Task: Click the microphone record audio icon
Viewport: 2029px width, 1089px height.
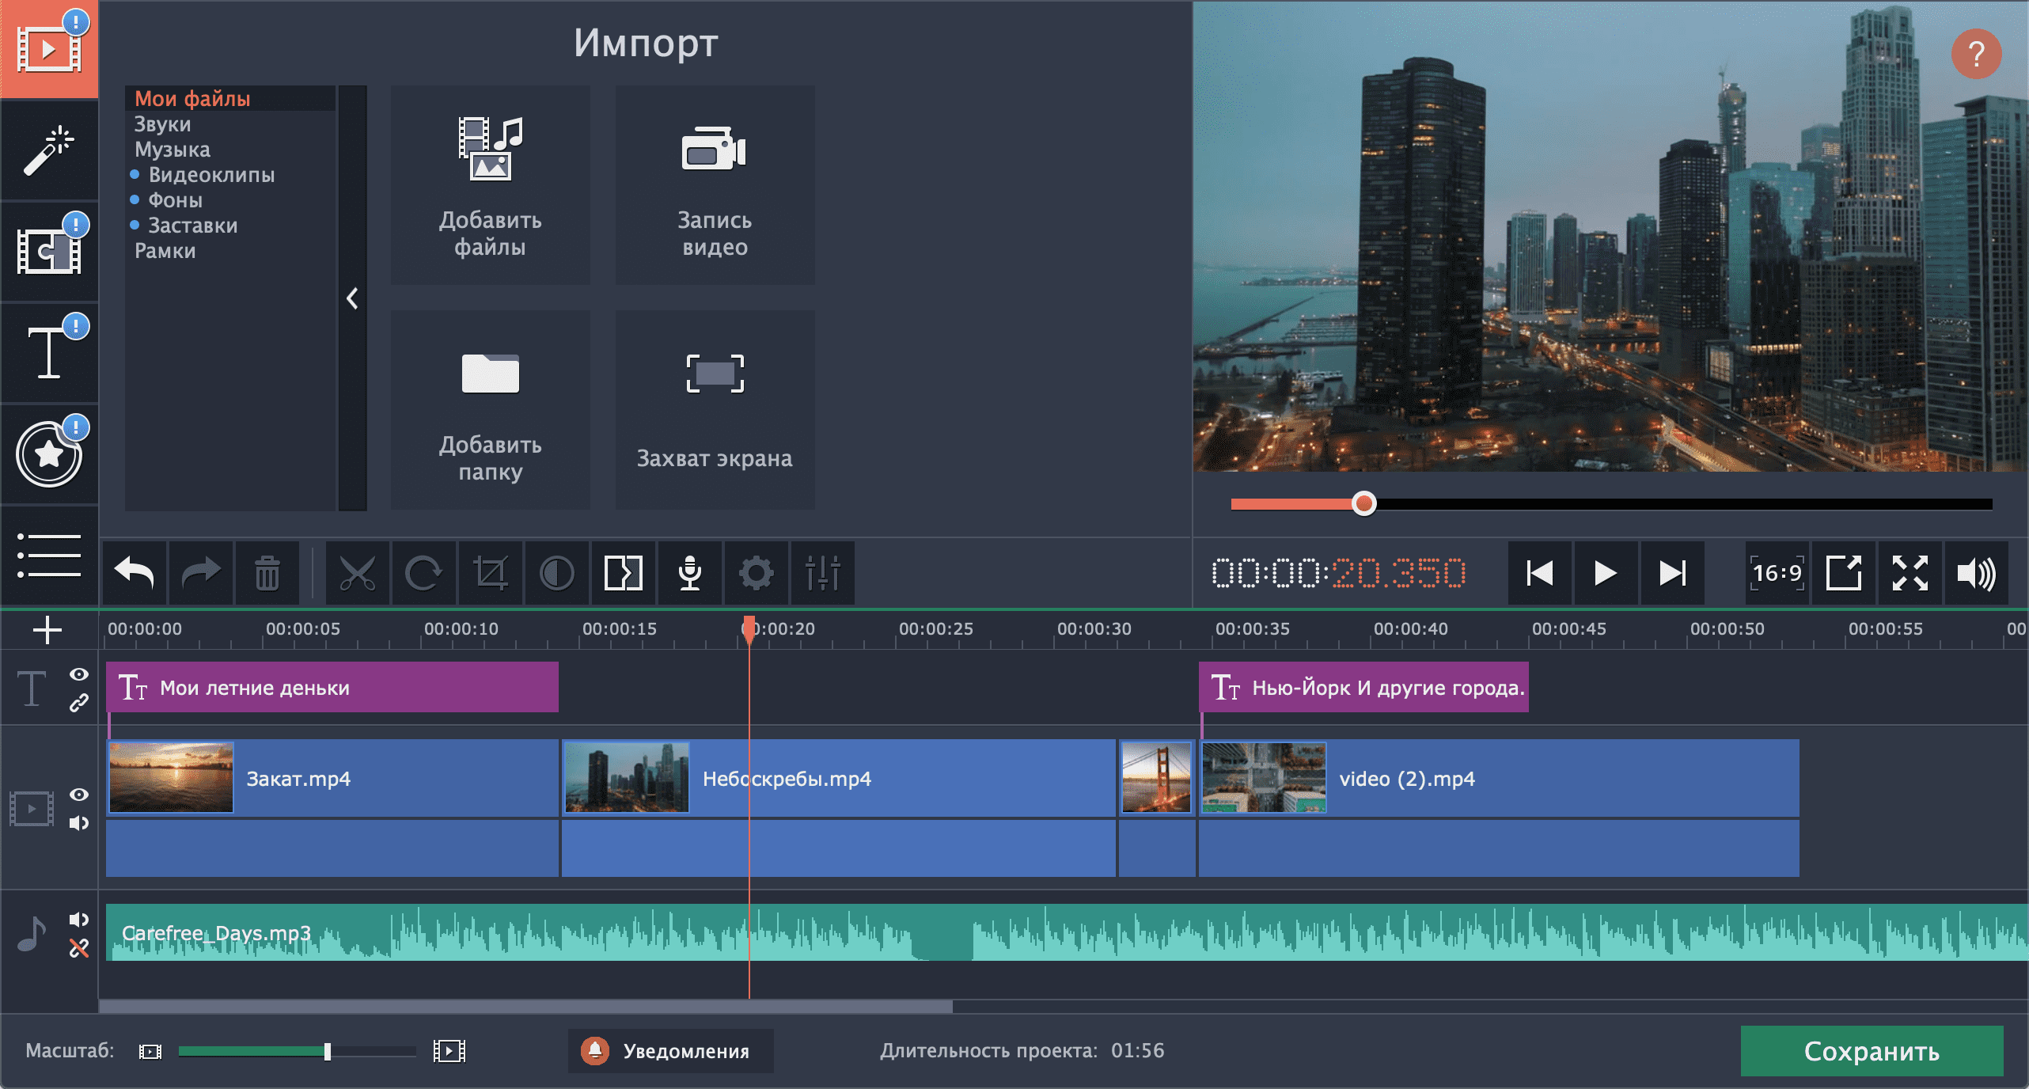Action: pos(689,573)
